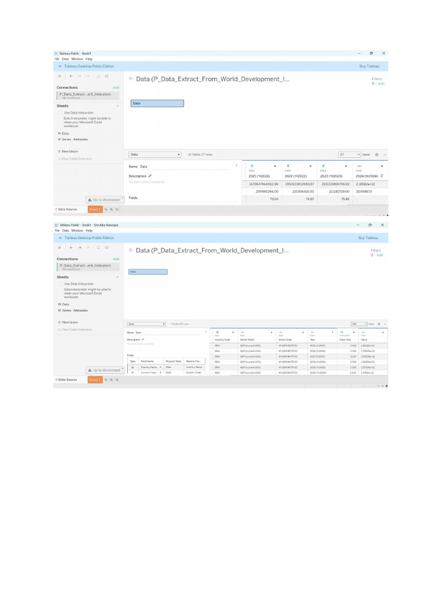
Task: Click the new dashboard icon in Shrutika Banerjee window tab bar
Action: point(111,380)
